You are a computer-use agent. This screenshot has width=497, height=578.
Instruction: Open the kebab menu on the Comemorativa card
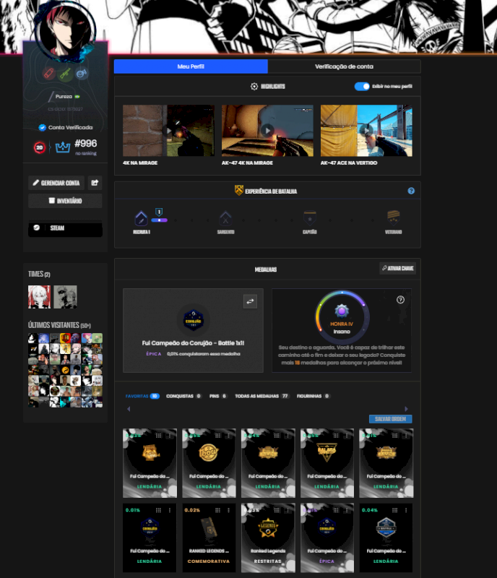pyautogui.click(x=228, y=510)
